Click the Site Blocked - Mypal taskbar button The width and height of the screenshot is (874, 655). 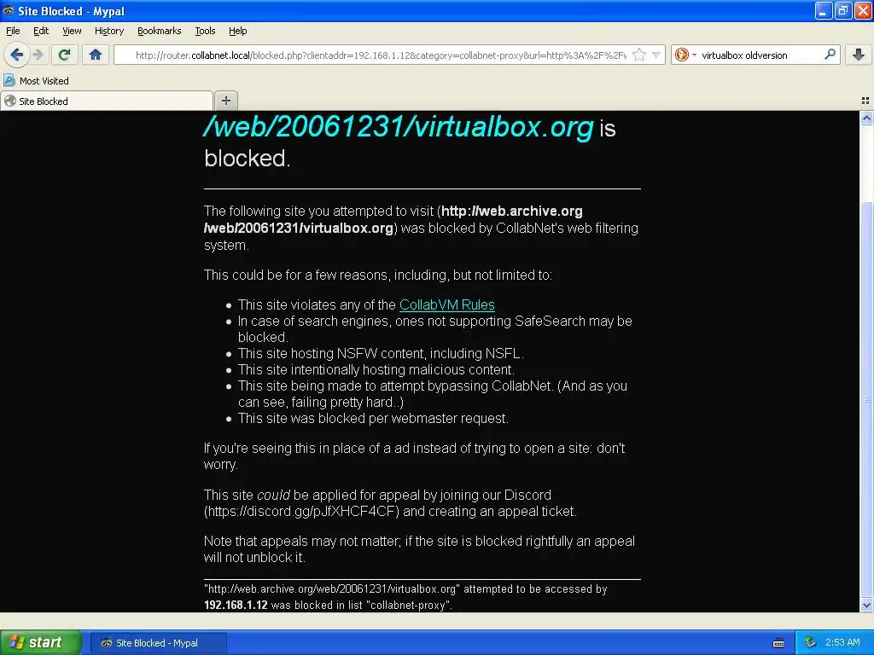pos(158,643)
